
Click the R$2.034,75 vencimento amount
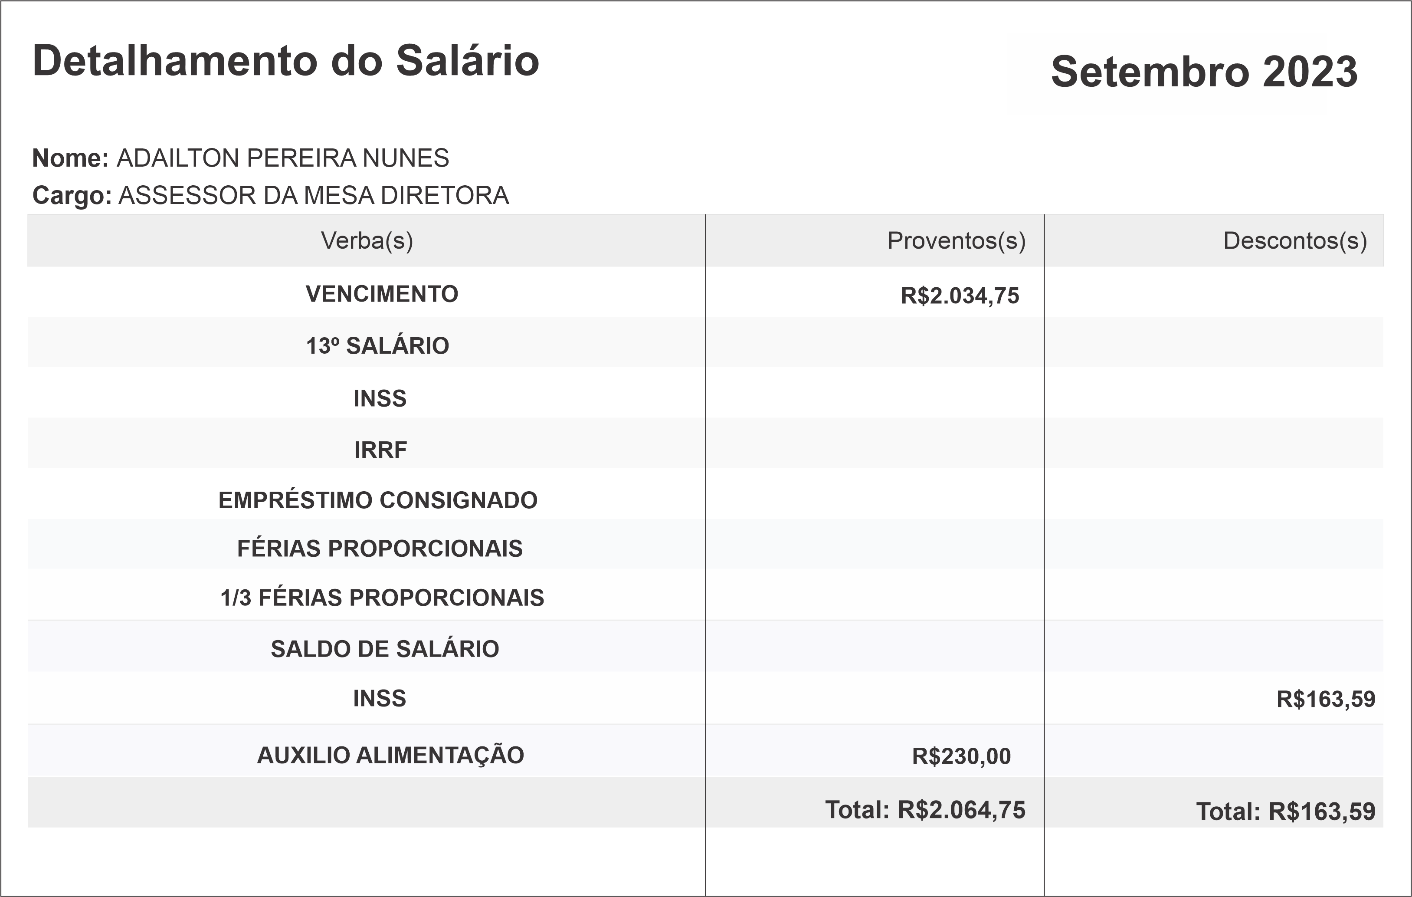click(960, 296)
